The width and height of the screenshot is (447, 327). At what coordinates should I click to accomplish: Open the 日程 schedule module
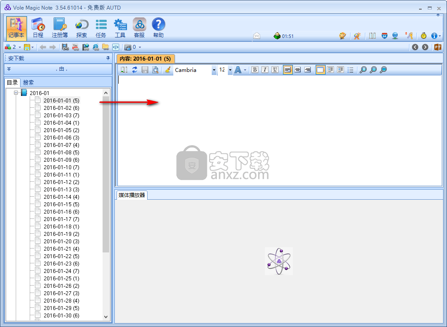[x=38, y=28]
